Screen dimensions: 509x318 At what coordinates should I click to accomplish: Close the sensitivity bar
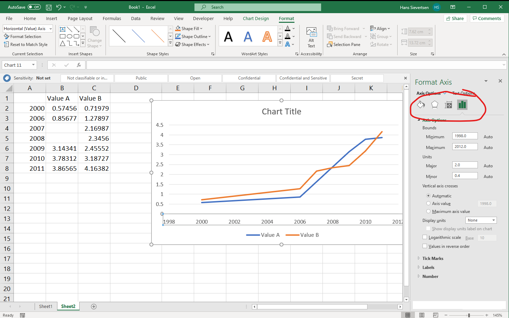[x=406, y=78]
